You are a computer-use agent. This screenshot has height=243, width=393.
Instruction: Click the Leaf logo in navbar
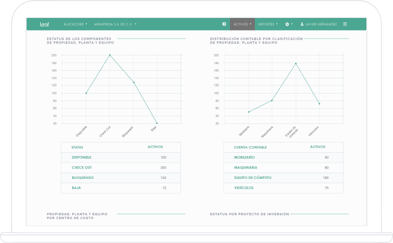[45, 24]
